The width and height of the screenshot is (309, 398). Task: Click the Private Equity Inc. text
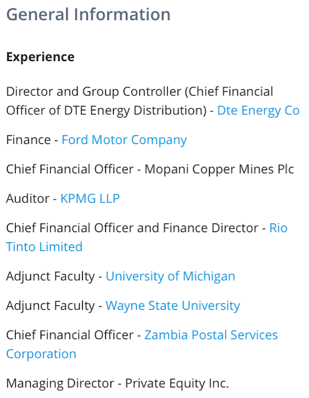pos(177,384)
